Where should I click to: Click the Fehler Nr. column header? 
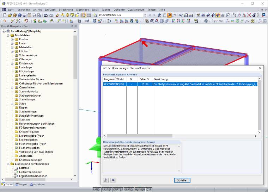[x=145, y=79]
